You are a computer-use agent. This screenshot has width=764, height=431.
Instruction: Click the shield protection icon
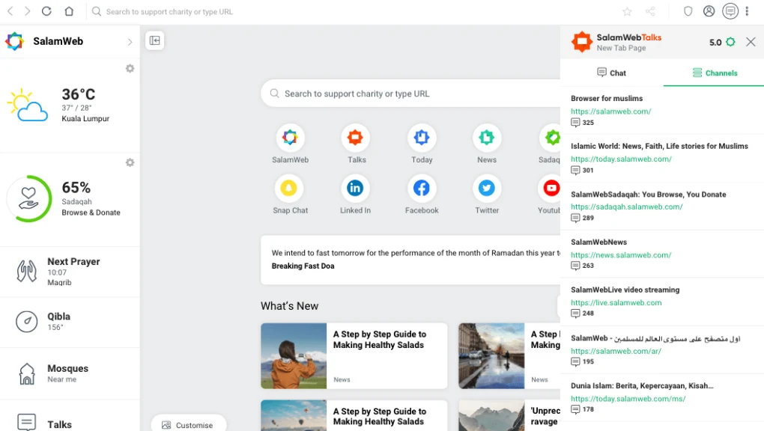pyautogui.click(x=686, y=11)
